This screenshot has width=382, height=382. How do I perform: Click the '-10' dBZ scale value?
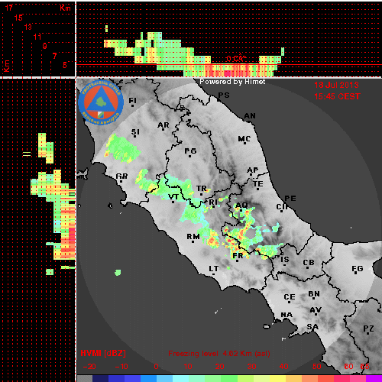tap(121, 367)
